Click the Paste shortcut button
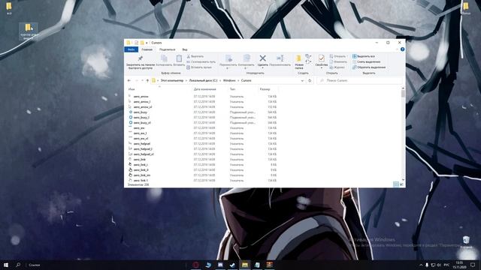 tap(199, 67)
